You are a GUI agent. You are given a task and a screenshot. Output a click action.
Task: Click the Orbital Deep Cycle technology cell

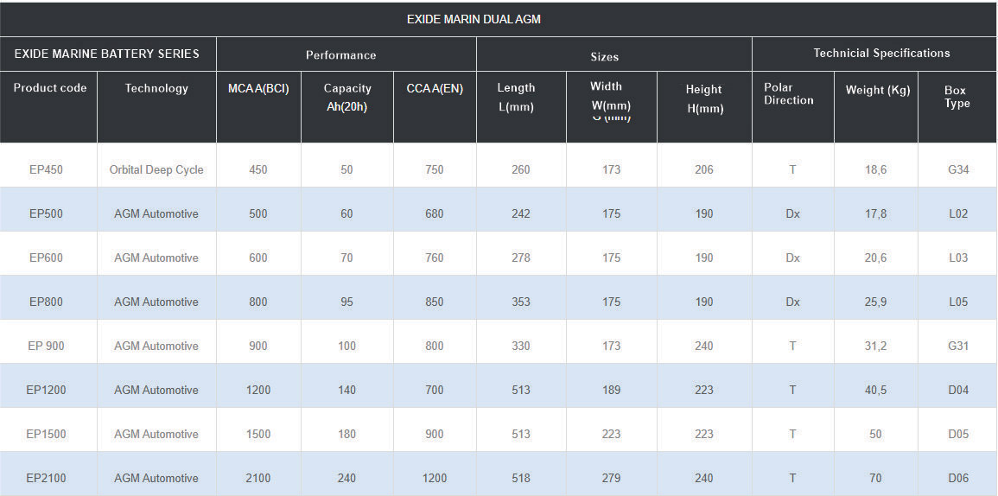(x=156, y=169)
